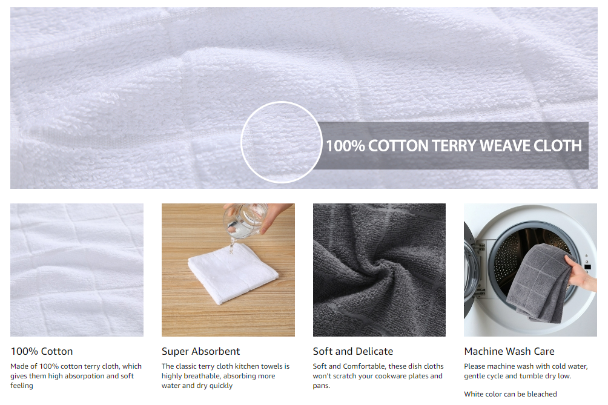
Task: Click the circular fabric close-up magnifier
Action: click(282, 142)
